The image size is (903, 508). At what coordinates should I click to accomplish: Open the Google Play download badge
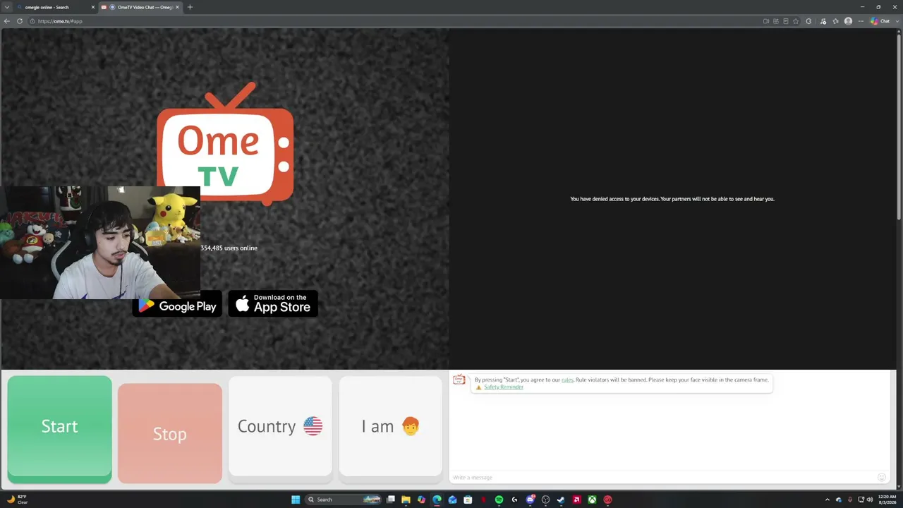pos(177,304)
